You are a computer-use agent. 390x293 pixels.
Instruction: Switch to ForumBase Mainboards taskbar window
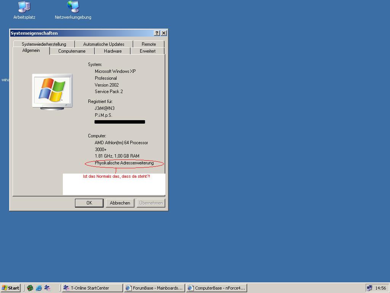click(154, 288)
